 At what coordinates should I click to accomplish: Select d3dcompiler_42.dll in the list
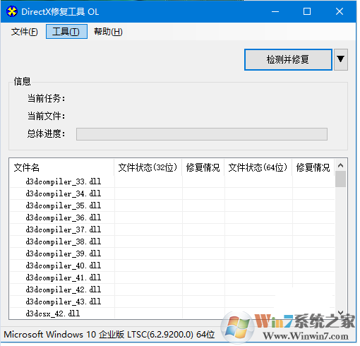pyautogui.click(x=64, y=290)
